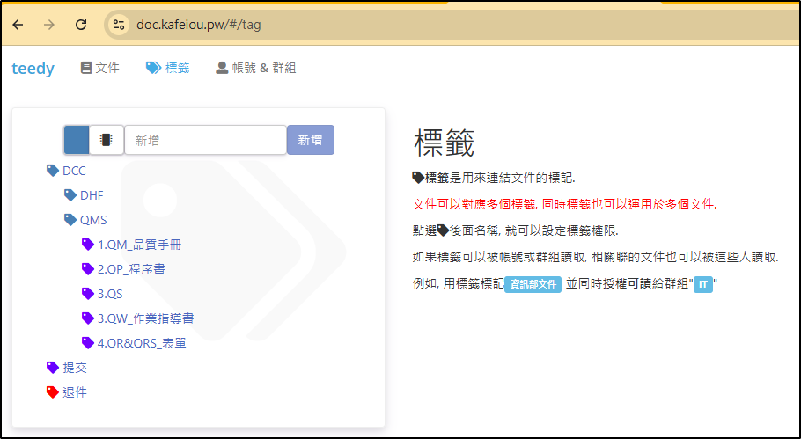
Task: Open the 4.QR&QRS_表單 tag
Action: click(x=142, y=343)
